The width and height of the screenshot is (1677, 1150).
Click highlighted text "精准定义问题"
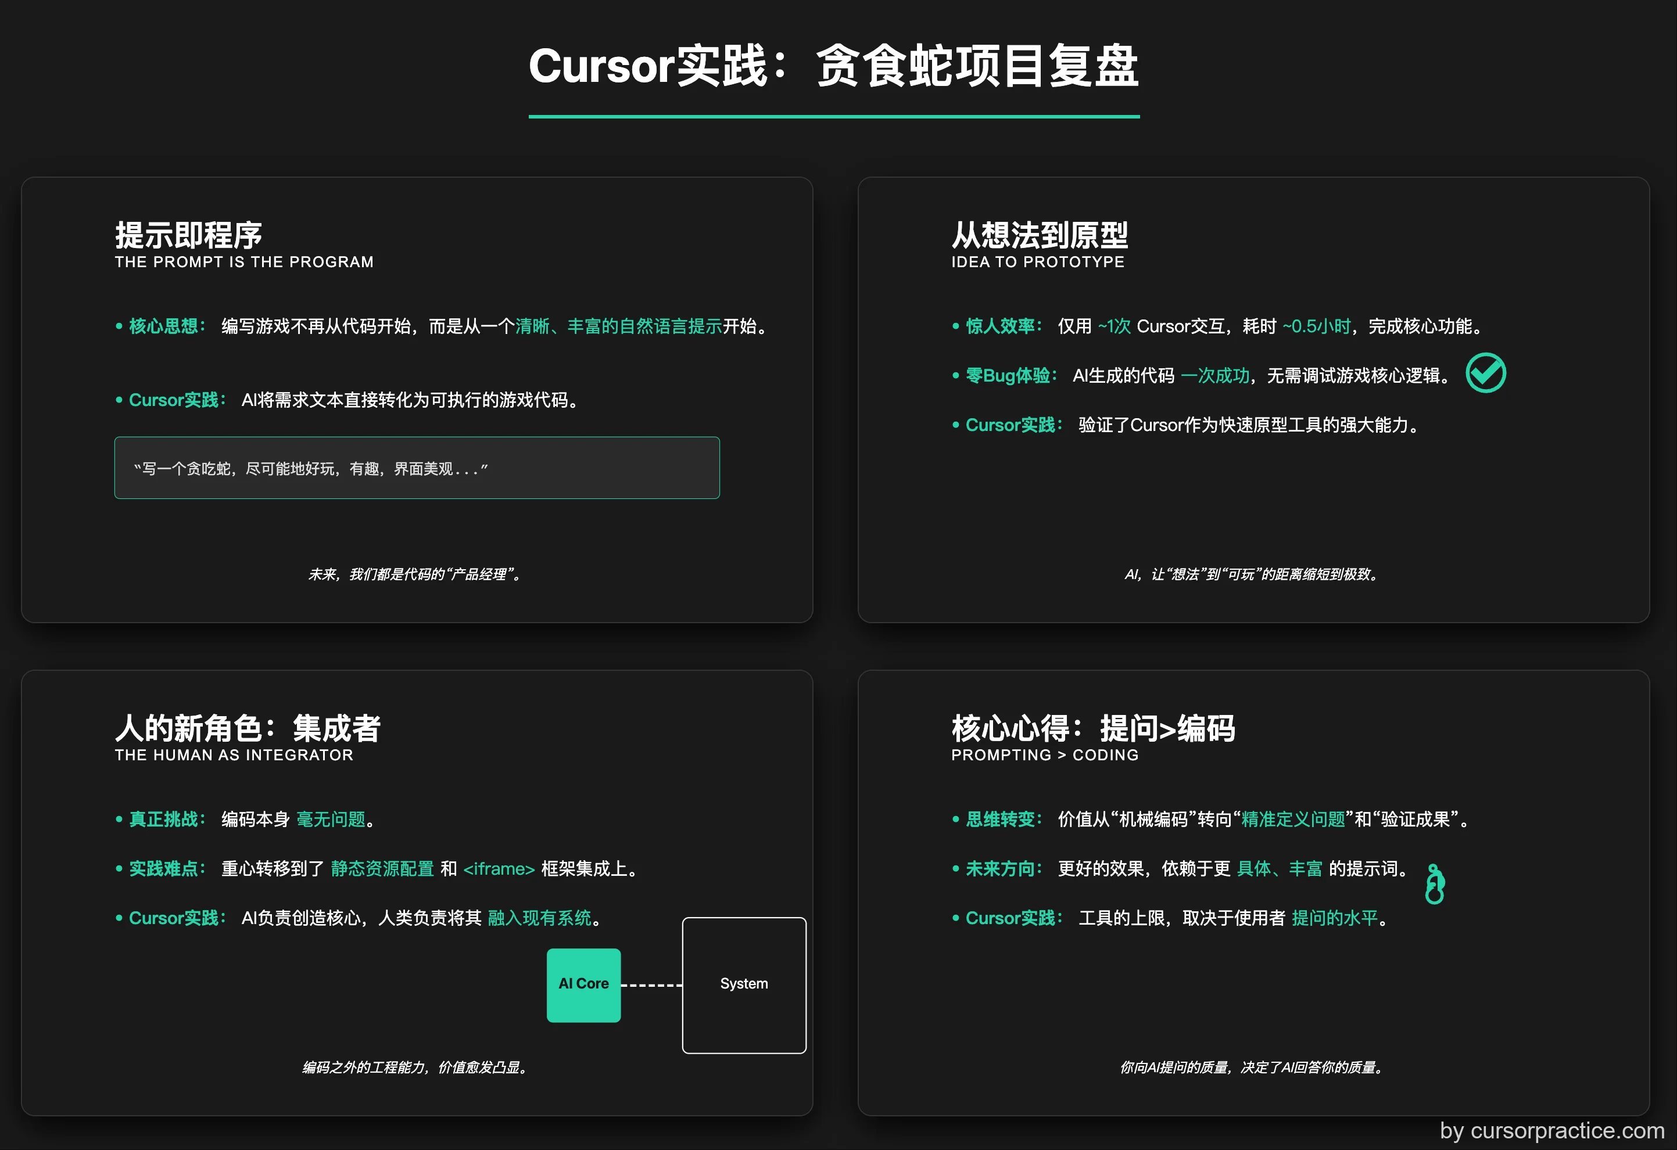click(1293, 819)
